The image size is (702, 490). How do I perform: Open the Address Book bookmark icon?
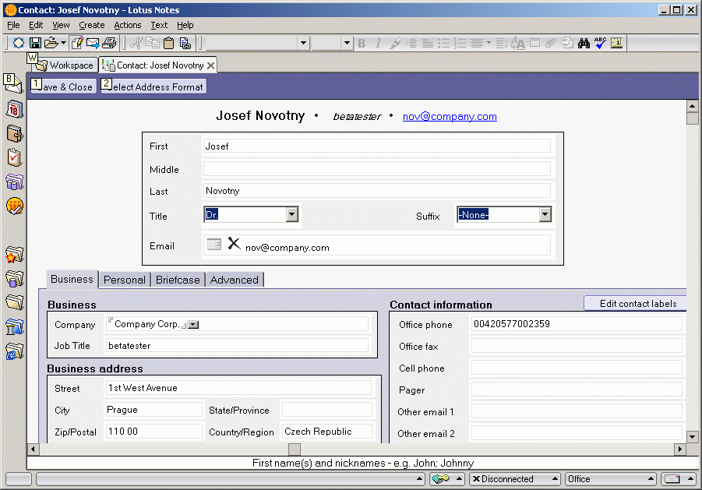[x=14, y=134]
